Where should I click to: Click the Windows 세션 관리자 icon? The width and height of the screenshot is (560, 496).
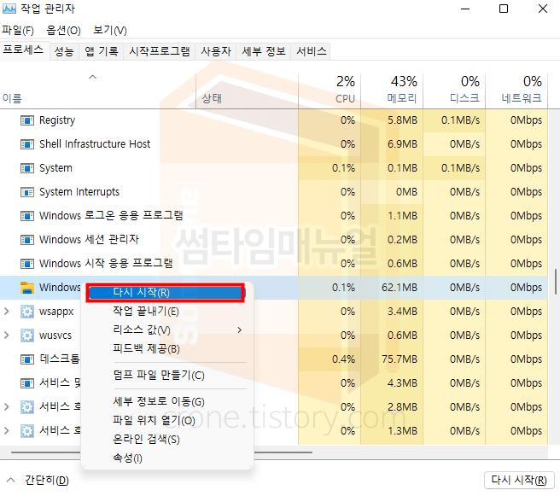(27, 240)
